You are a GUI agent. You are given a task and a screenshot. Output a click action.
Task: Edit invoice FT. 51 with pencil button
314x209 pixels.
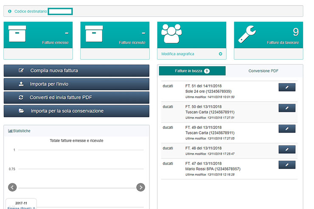(x=287, y=87)
